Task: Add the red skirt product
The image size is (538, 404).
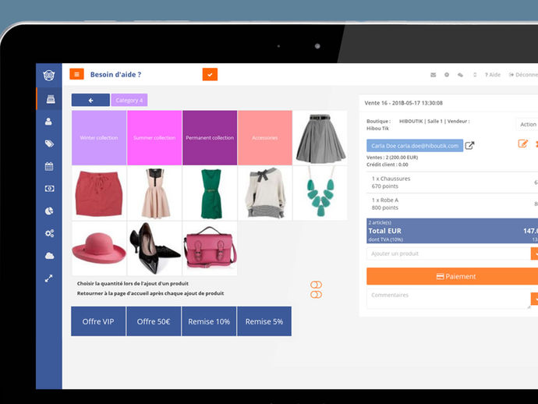Action: [x=99, y=193]
